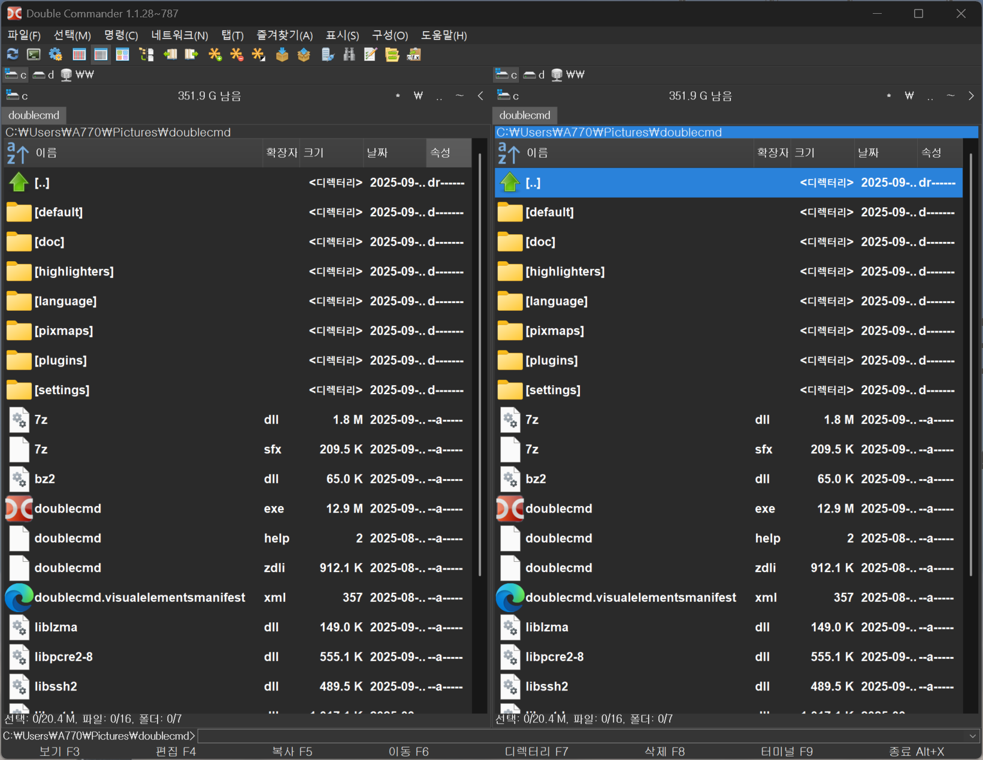
Task: Refresh the panel with the toolbar refresh icon
Action: [13, 54]
